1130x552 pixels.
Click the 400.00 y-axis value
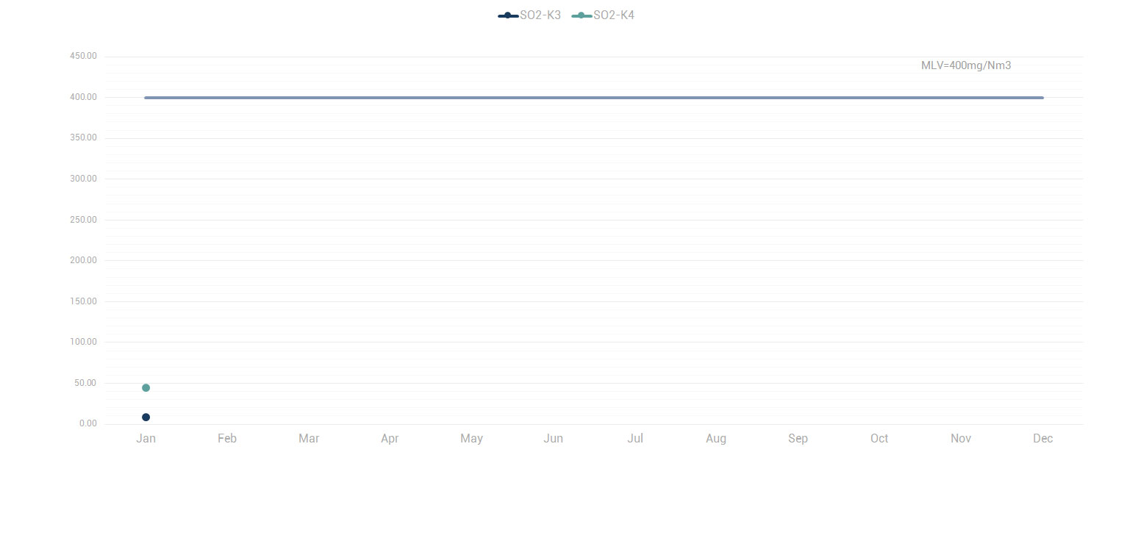tap(83, 97)
